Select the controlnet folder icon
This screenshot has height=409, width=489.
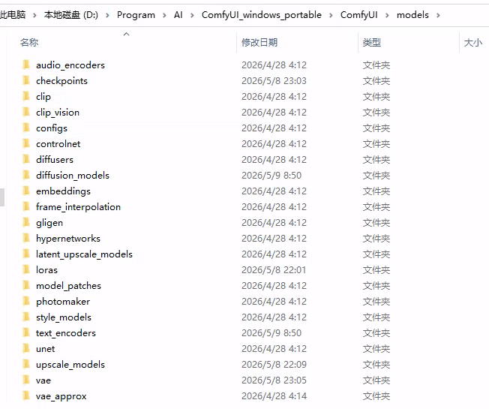point(26,143)
